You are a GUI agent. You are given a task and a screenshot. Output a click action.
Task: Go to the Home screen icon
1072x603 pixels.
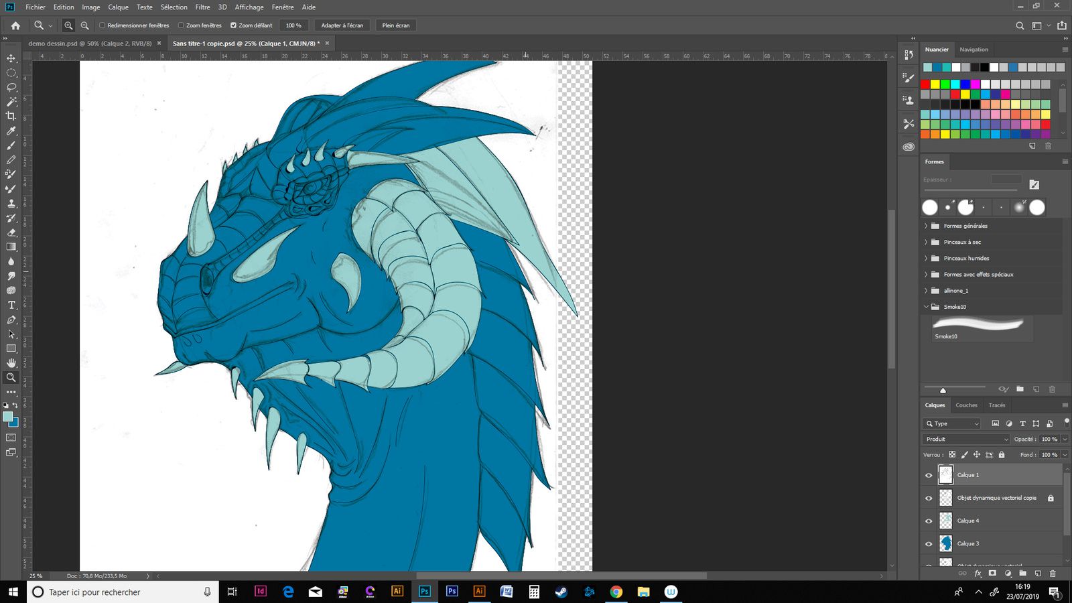pyautogui.click(x=15, y=25)
